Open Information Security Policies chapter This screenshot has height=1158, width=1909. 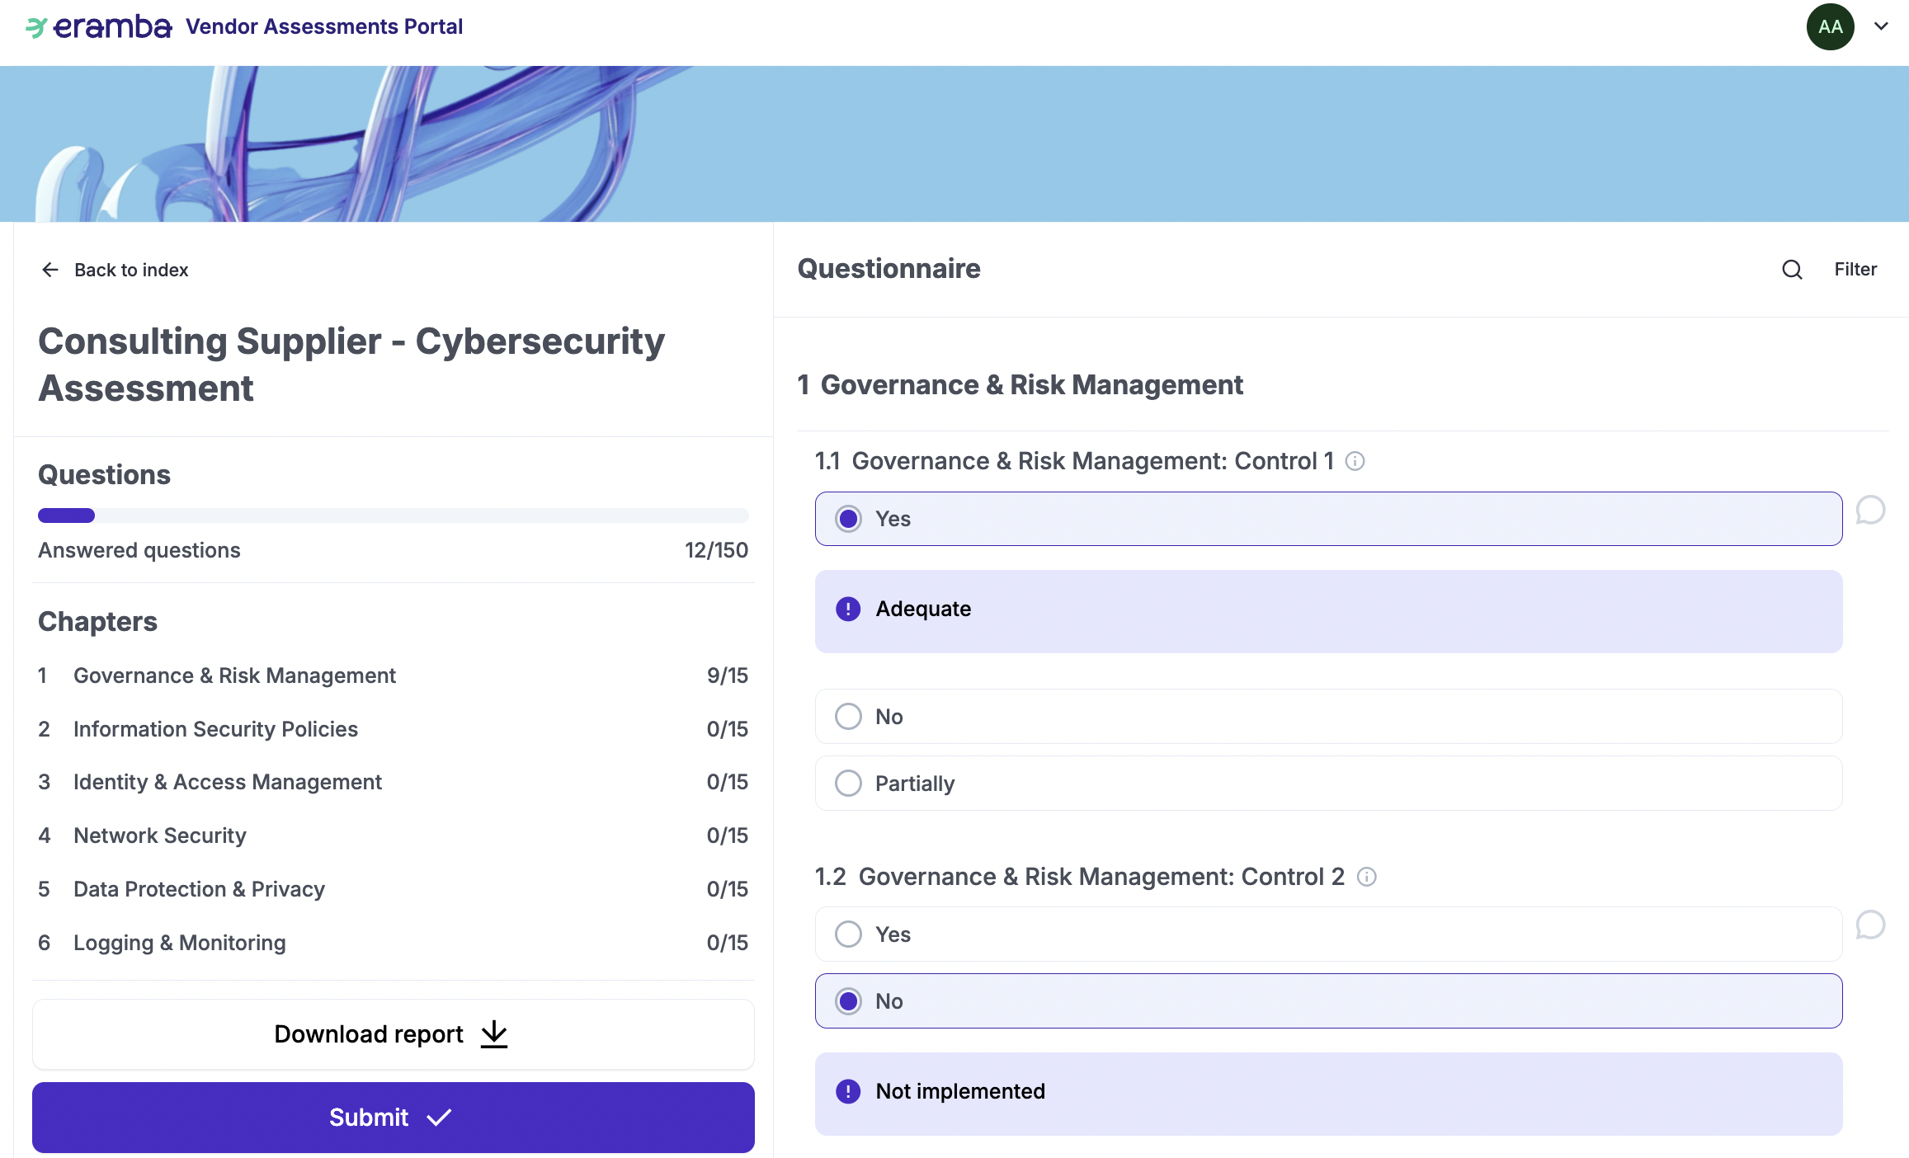pos(215,729)
